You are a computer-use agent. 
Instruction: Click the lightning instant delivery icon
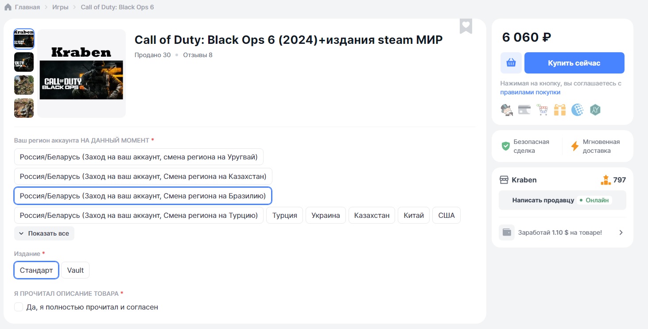575,146
